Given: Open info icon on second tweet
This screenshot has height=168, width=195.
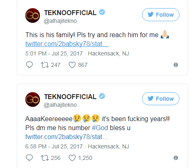Looking at the screenshot, I should pyautogui.click(x=176, y=158).
